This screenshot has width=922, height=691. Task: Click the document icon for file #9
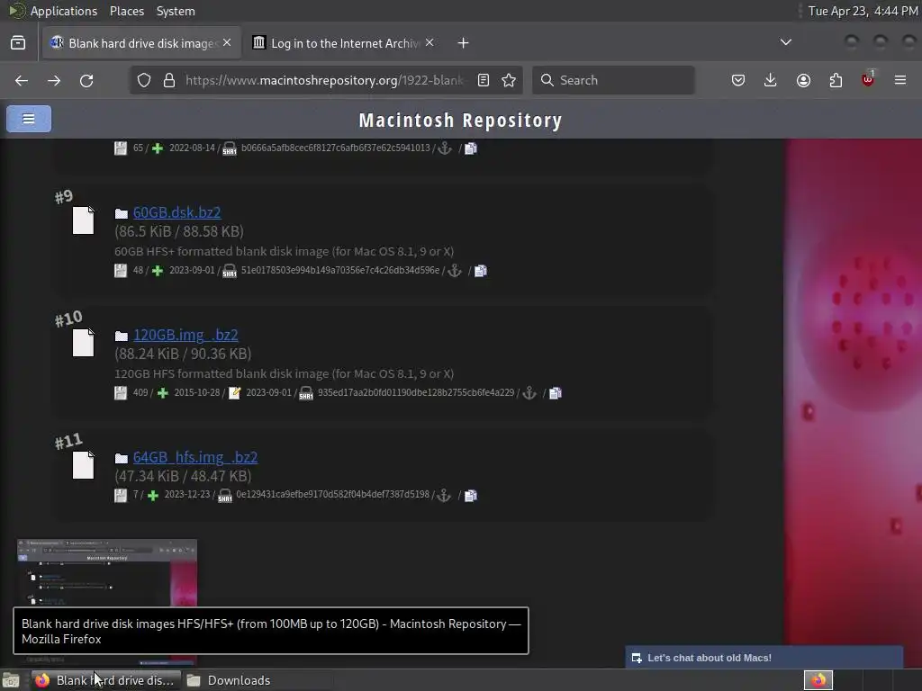pos(83,220)
